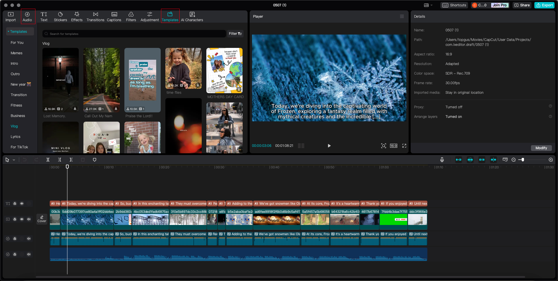Mute the audio track speaker icon
The height and width of the screenshot is (281, 558).
29,239
